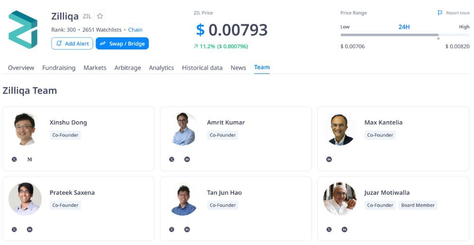Star Zilliqa to add to watchlist

100,16
